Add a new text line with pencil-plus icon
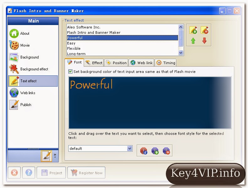The width and height of the screenshot is (248, 188). coord(193,30)
